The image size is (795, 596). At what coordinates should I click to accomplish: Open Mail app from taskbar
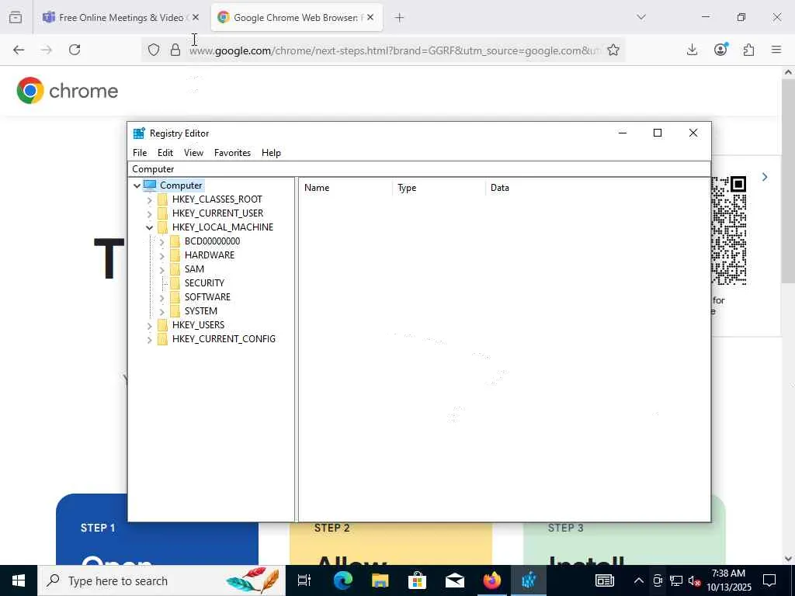pos(455,580)
